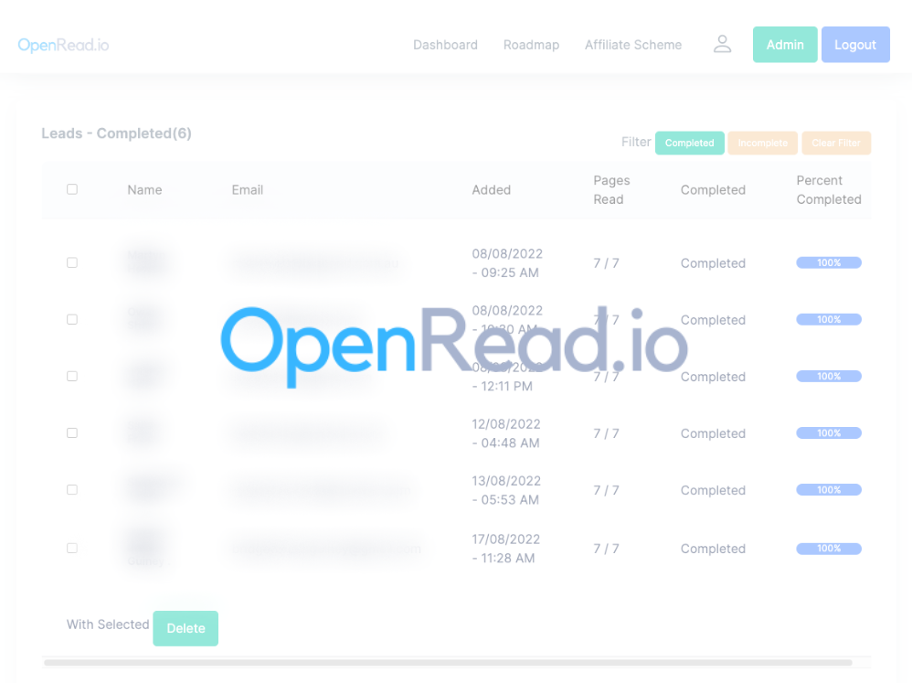Click the horizontal scrollbar below the table
The height and width of the screenshot is (683, 912).
tap(448, 663)
